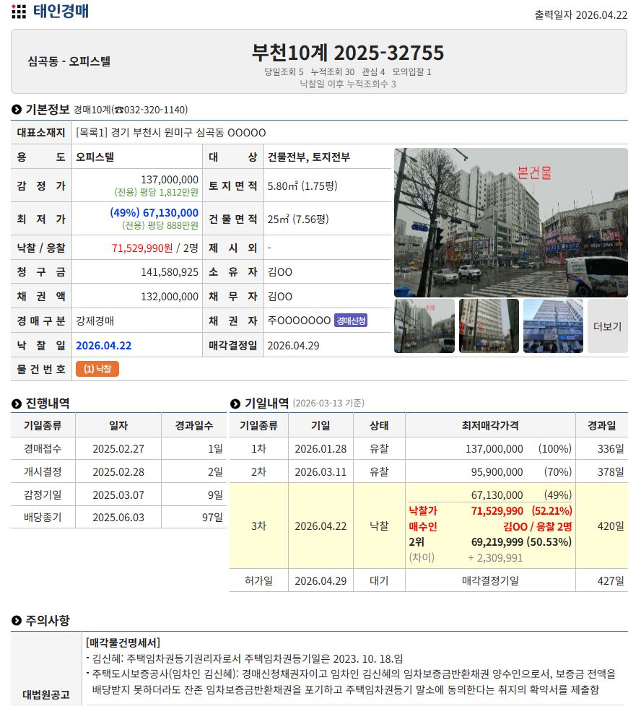Click the 진행내역 section arrow icon
This screenshot has height=706, width=641.
click(x=17, y=404)
